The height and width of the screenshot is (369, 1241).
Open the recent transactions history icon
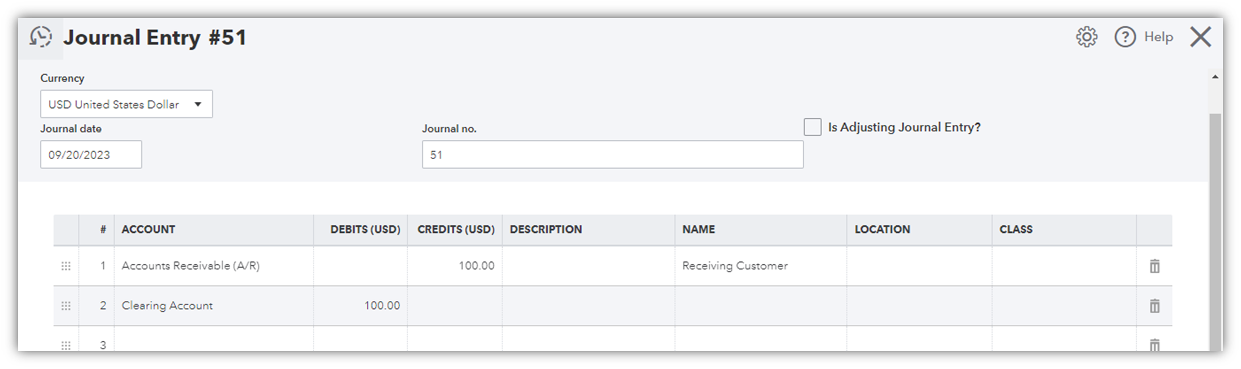[x=41, y=37]
